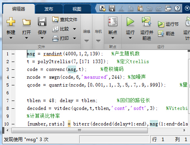Click Run Section (运行节)
This screenshot has height=145, width=190.
click(x=168, y=24)
